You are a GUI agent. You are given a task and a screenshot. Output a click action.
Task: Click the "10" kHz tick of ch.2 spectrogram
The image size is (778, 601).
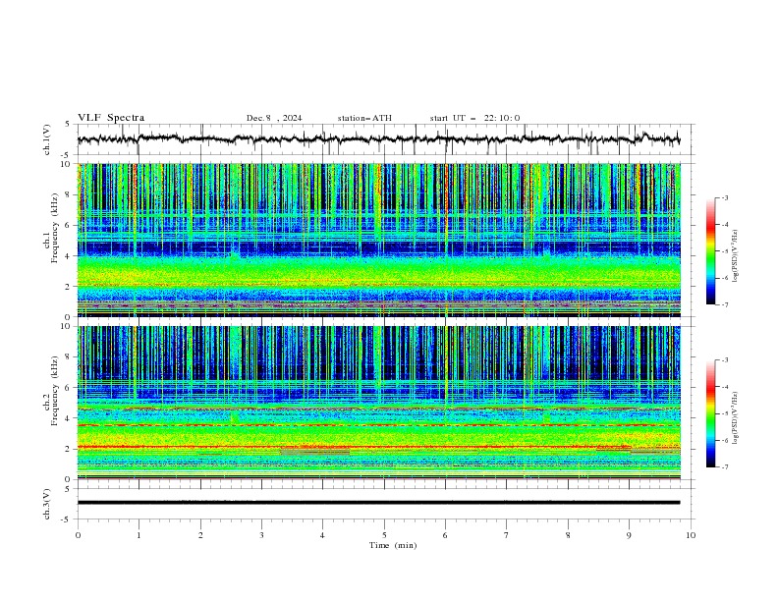(x=66, y=326)
